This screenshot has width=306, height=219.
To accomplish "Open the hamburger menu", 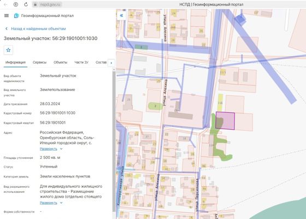I will point(7,16).
